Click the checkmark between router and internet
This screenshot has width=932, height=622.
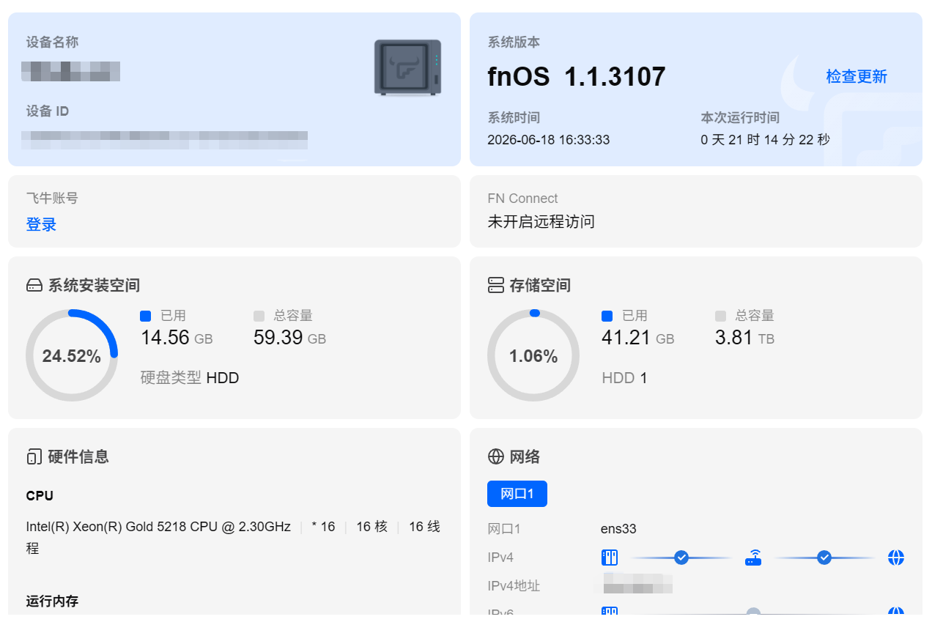tap(824, 558)
